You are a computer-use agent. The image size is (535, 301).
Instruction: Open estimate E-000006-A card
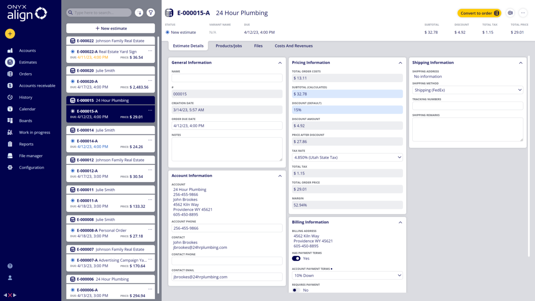(x=111, y=292)
